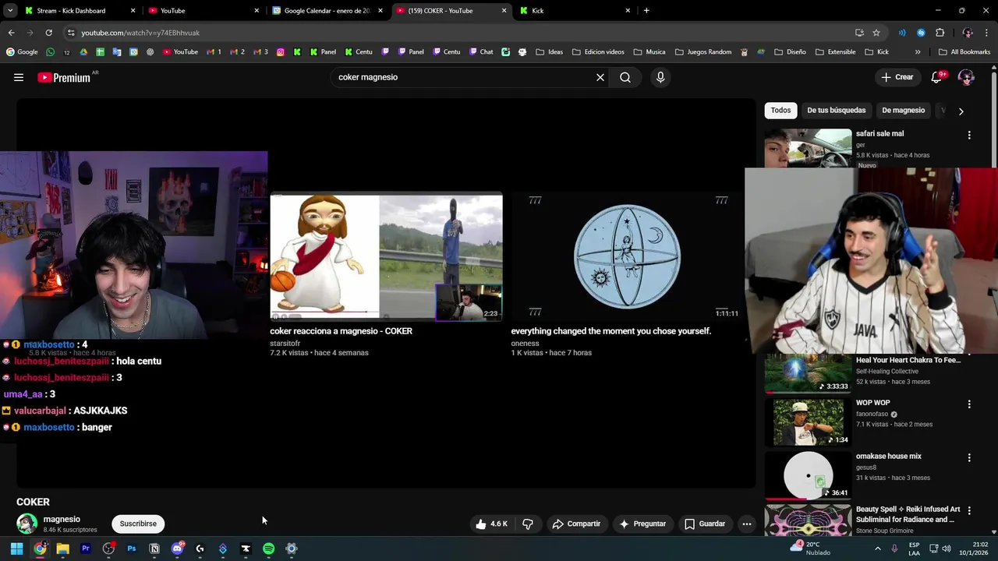Open options for 'WOP WOP' video
The image size is (998, 561).
(x=969, y=404)
